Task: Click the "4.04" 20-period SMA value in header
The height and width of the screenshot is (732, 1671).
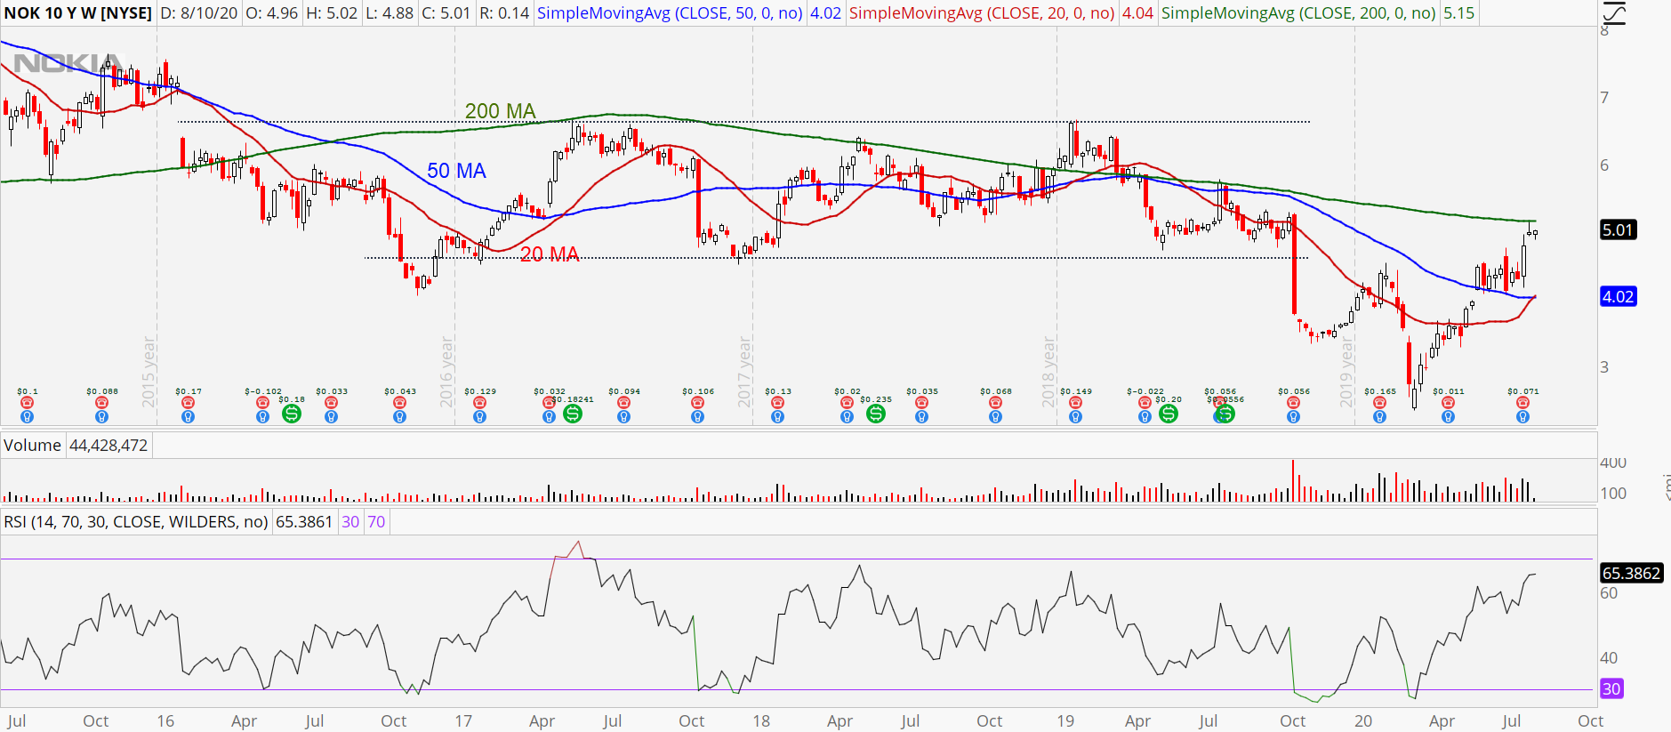Action: pyautogui.click(x=1137, y=13)
